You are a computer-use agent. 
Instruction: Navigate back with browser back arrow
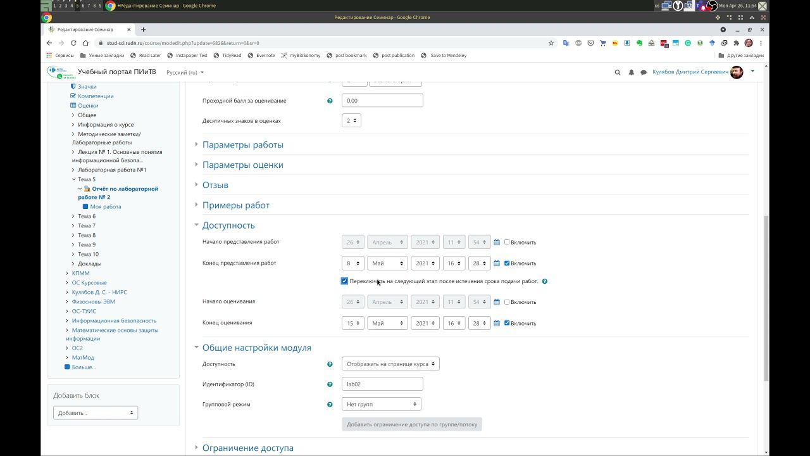click(49, 43)
